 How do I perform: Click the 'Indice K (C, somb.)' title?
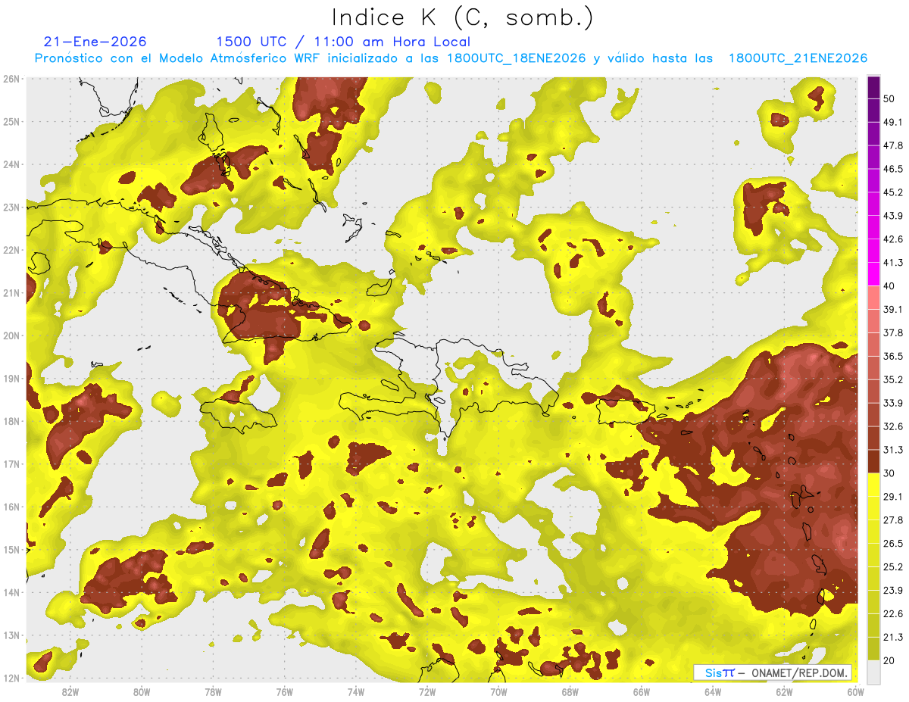tap(463, 17)
